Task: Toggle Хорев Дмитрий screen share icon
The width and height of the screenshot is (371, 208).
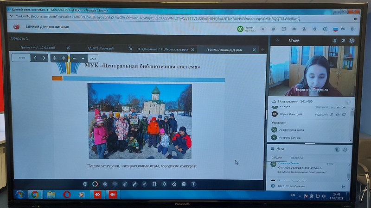Action: coord(344,115)
